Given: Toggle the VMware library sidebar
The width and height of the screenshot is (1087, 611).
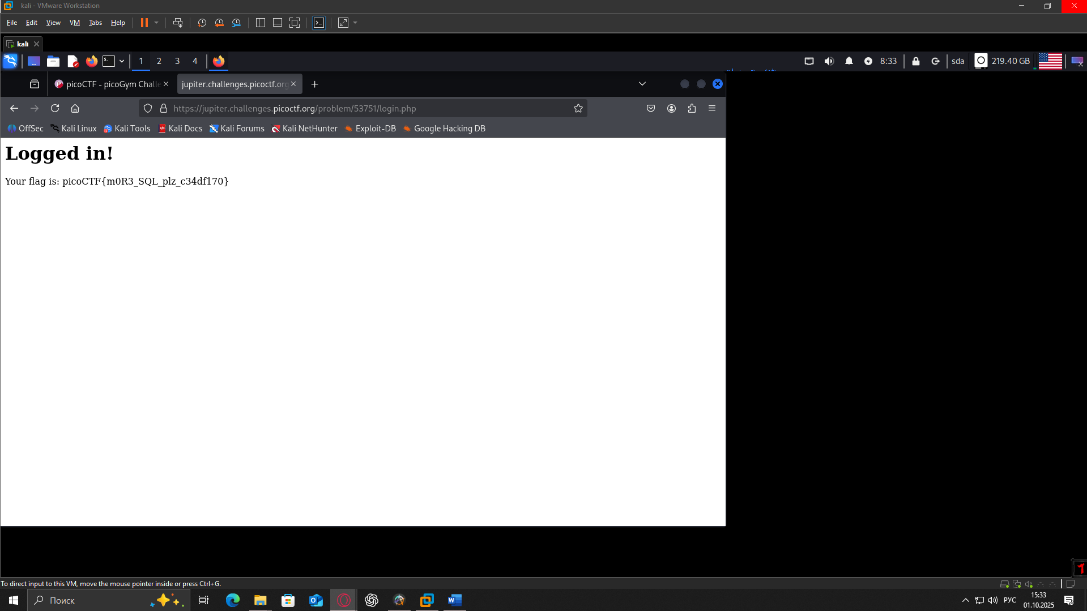Looking at the screenshot, I should tap(260, 23).
